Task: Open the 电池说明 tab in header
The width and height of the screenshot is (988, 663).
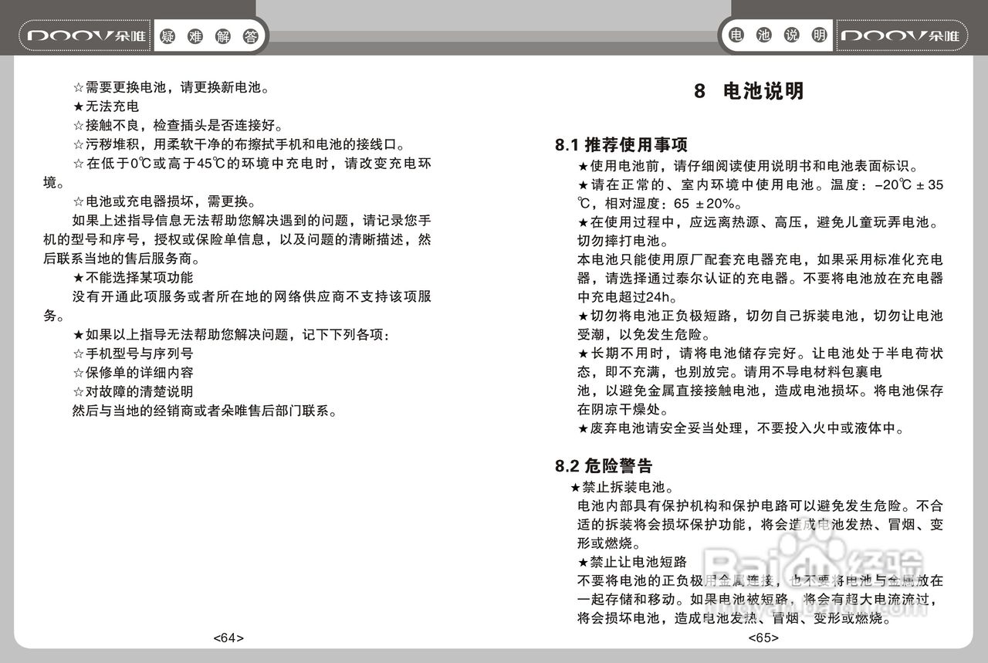Action: click(x=777, y=34)
